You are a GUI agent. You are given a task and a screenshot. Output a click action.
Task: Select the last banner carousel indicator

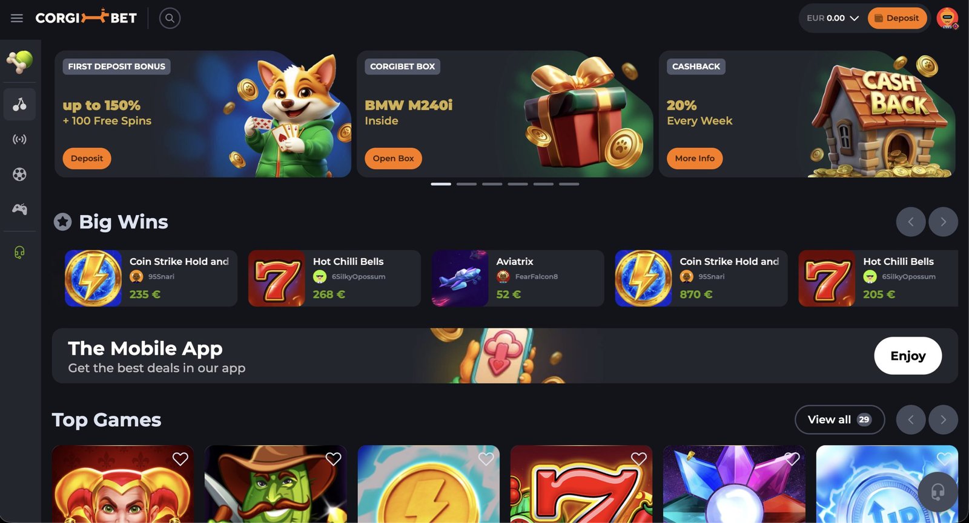pos(569,184)
